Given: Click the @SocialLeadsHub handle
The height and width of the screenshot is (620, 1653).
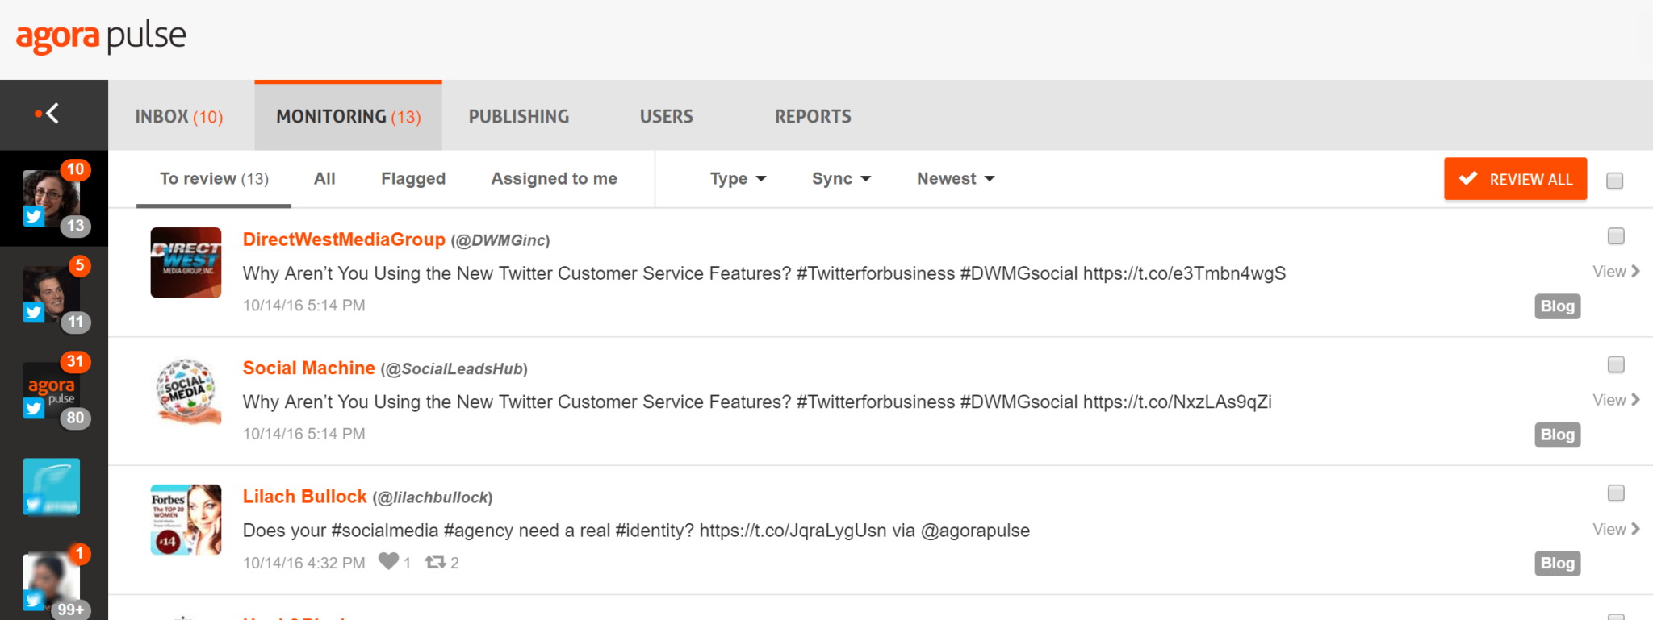Looking at the screenshot, I should pyautogui.click(x=454, y=369).
